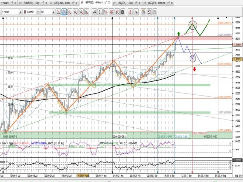
Task: Click the red down arrow on the chart
Action: pos(194,69)
